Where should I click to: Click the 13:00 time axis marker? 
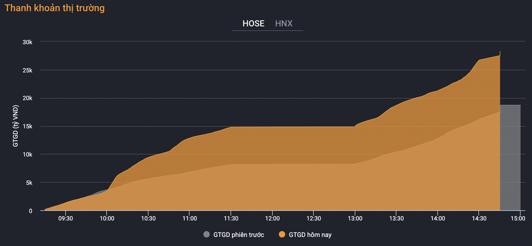pyautogui.click(x=355, y=218)
